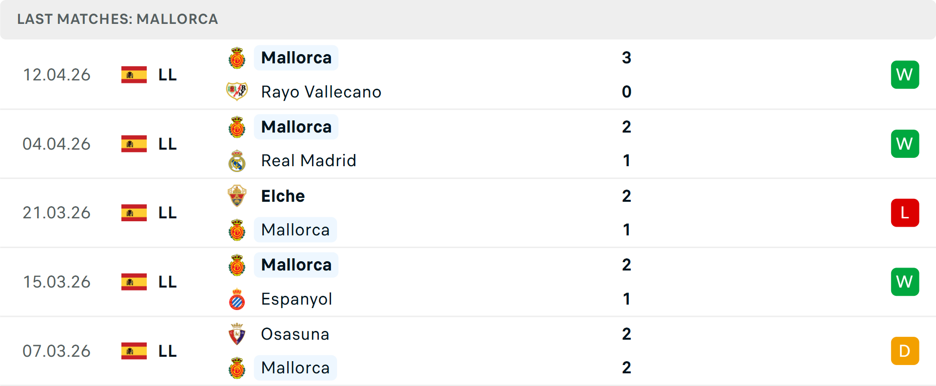Open the Espanyol team link

click(x=296, y=299)
